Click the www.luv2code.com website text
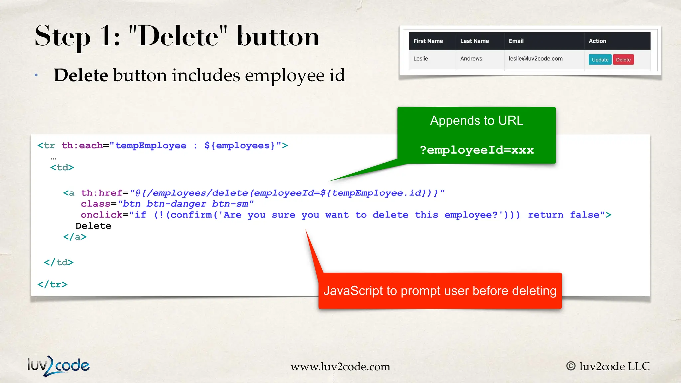The image size is (681, 383). pyautogui.click(x=340, y=366)
